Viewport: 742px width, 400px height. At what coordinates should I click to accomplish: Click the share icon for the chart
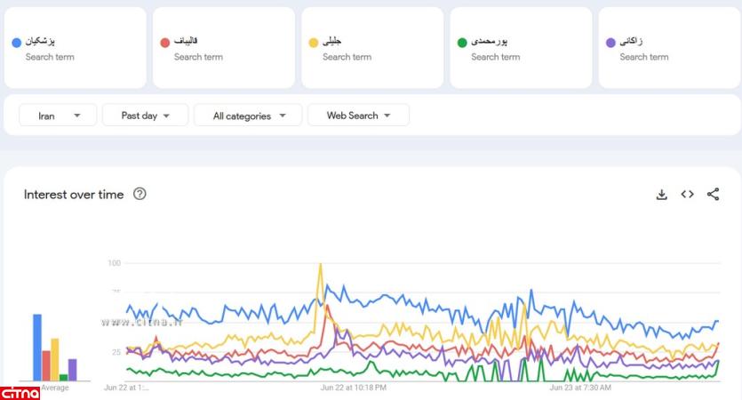pos(713,195)
